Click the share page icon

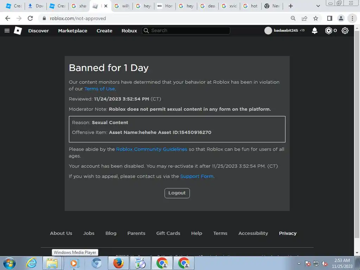pyautogui.click(x=304, y=18)
